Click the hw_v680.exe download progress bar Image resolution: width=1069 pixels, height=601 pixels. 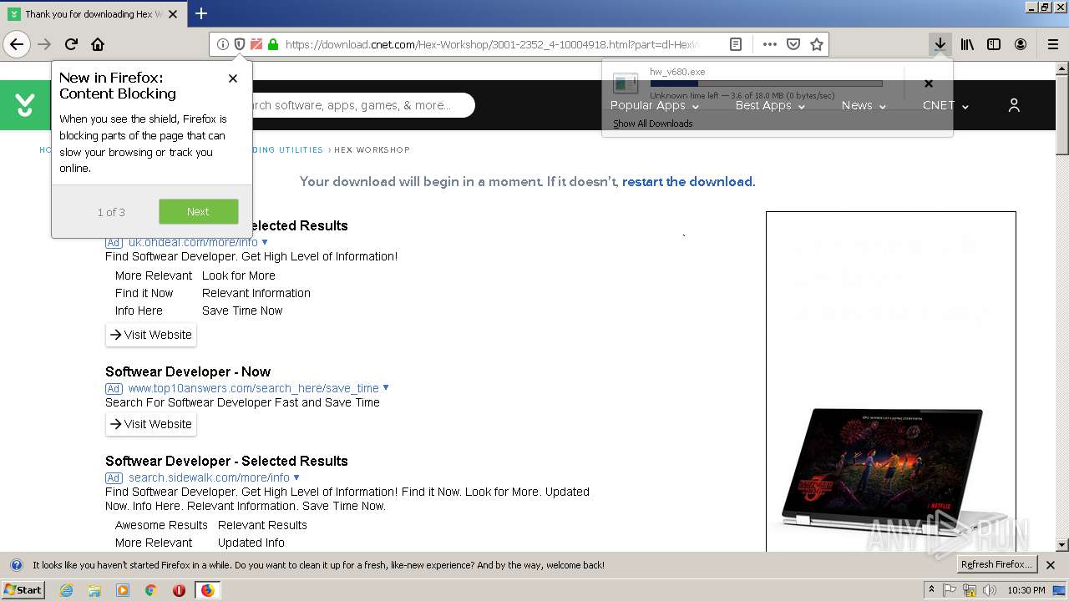click(x=766, y=83)
